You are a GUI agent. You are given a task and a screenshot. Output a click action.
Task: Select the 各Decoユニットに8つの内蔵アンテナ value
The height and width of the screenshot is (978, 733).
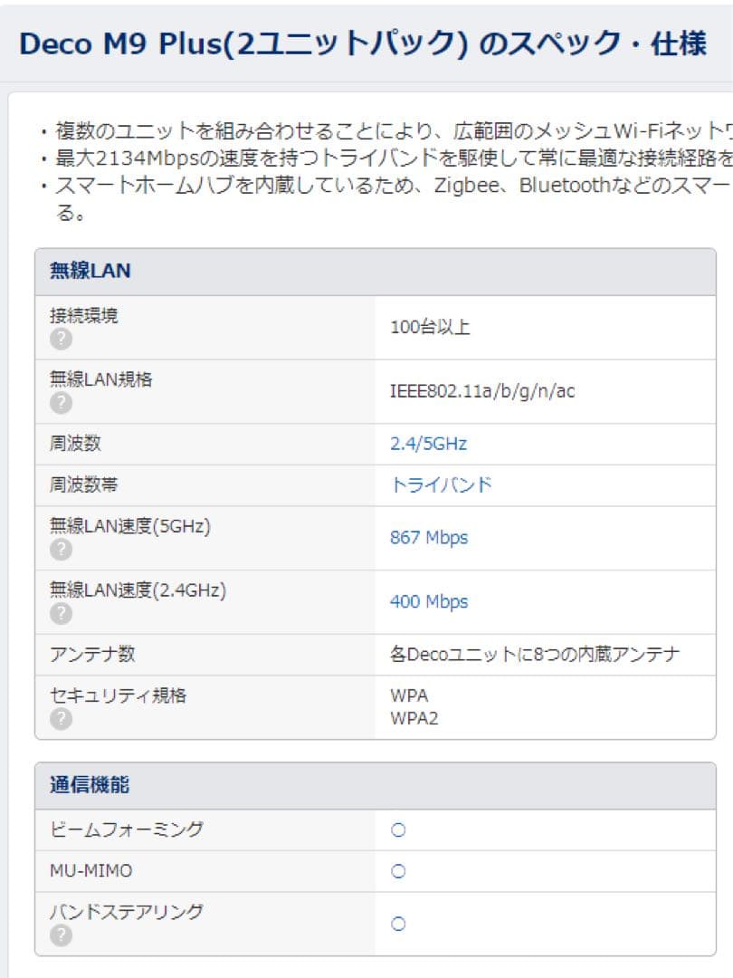click(535, 655)
